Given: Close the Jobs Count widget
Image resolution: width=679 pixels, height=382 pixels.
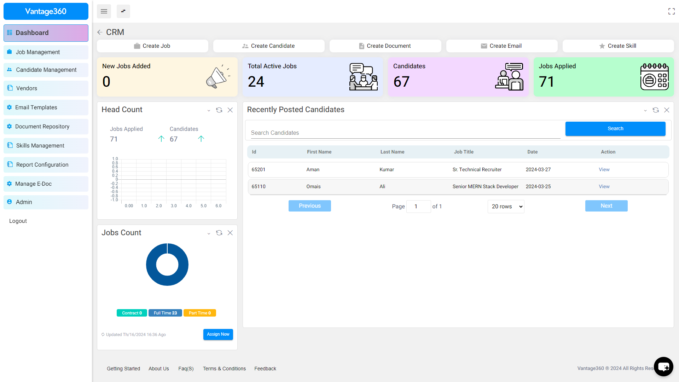Looking at the screenshot, I should pyautogui.click(x=230, y=233).
